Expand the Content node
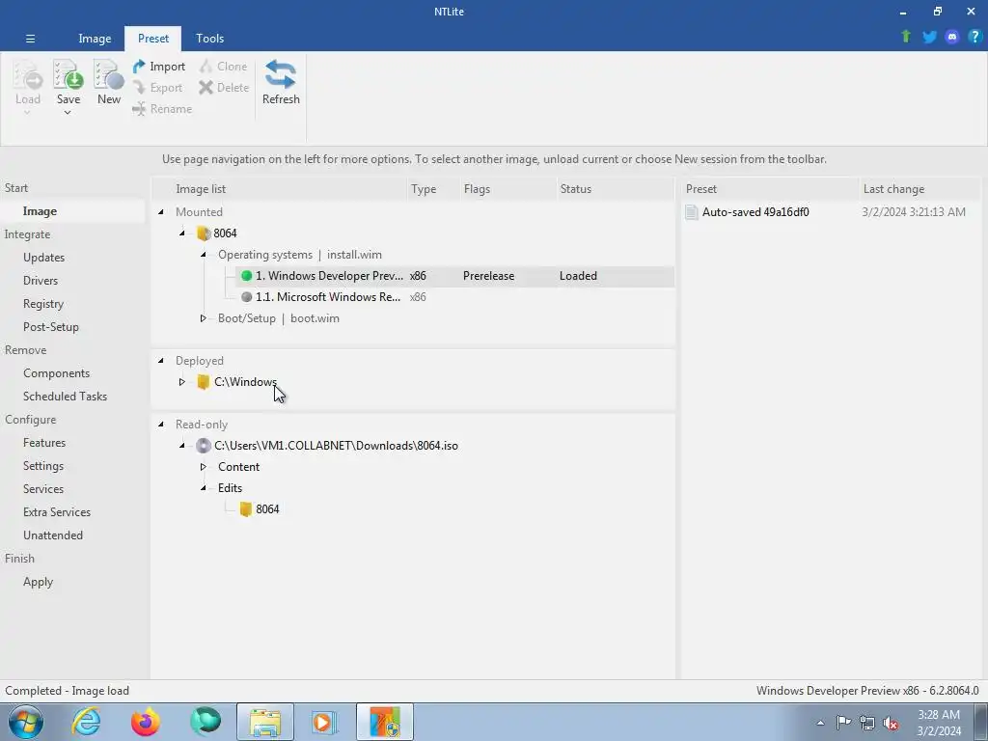Viewport: 988px width, 741px height. pos(203,467)
